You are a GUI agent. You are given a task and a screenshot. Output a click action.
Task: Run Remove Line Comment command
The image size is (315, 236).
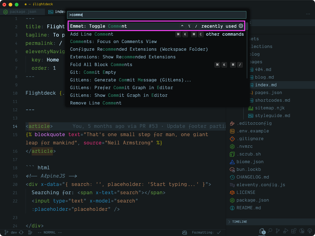(x=157, y=103)
